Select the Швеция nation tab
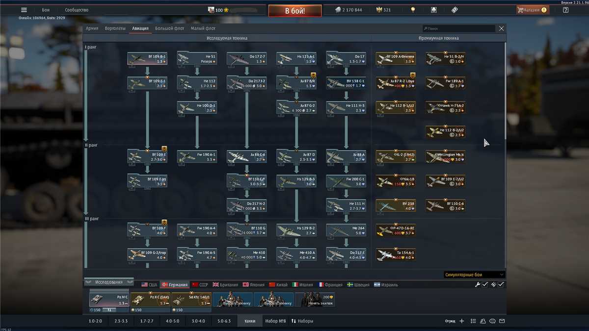 358,285
